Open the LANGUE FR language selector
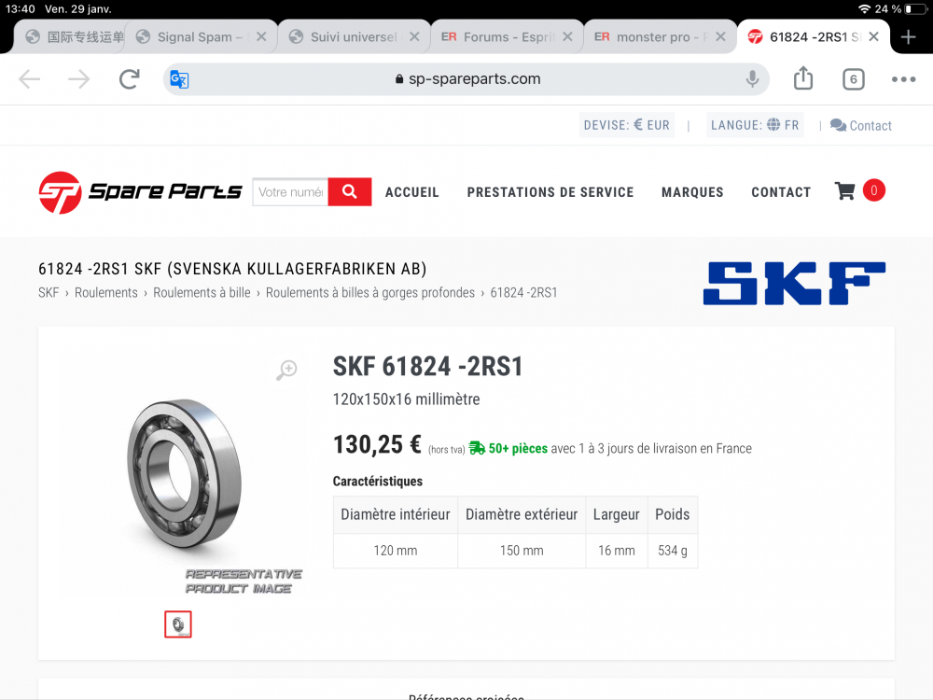The width and height of the screenshot is (933, 700). pos(755,125)
